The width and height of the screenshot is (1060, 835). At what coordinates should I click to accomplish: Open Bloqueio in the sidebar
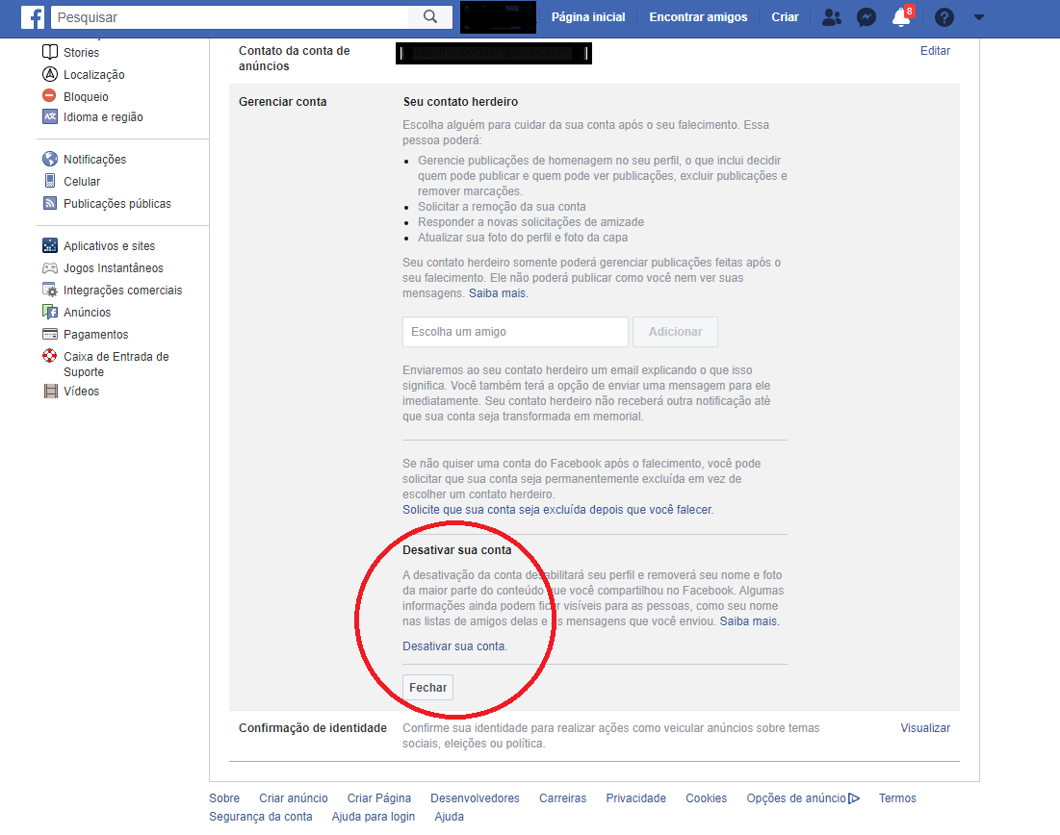pos(86,96)
